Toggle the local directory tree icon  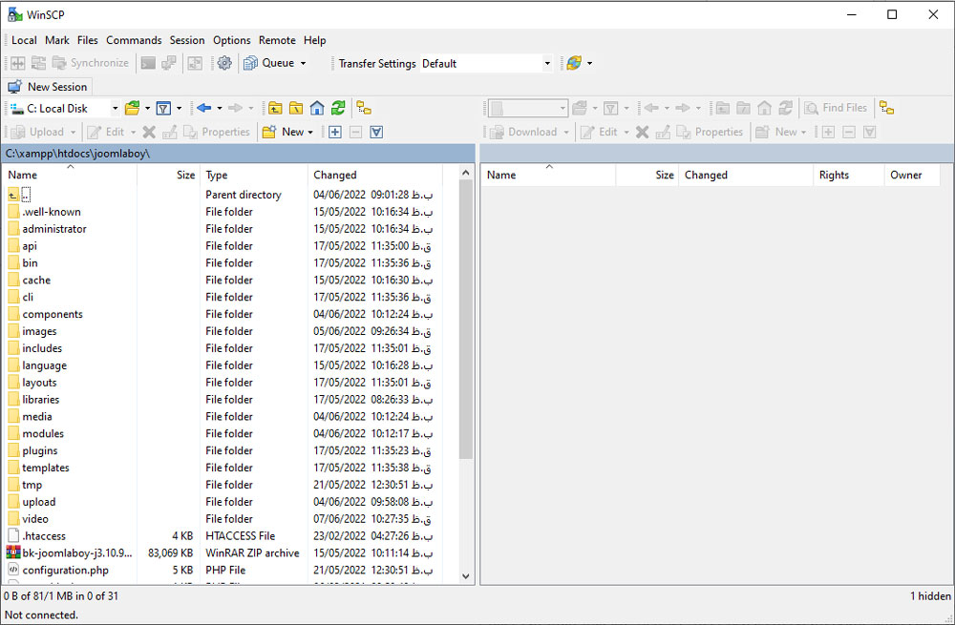point(364,108)
